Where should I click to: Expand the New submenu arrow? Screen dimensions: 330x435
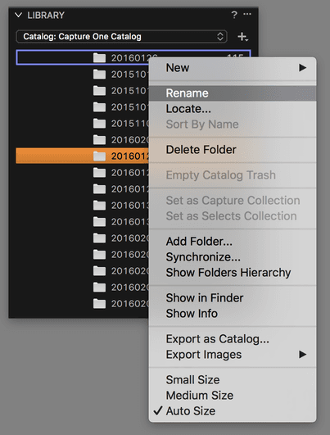[302, 68]
